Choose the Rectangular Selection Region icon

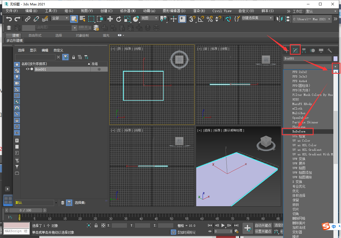click(x=91, y=19)
